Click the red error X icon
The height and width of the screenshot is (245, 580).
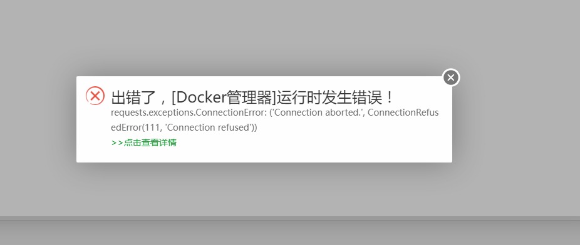[95, 96]
